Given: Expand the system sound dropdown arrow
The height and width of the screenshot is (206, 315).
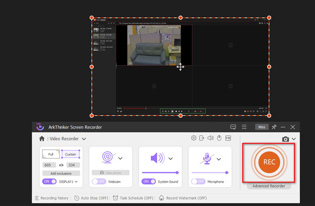Looking at the screenshot, I should 170,159.
